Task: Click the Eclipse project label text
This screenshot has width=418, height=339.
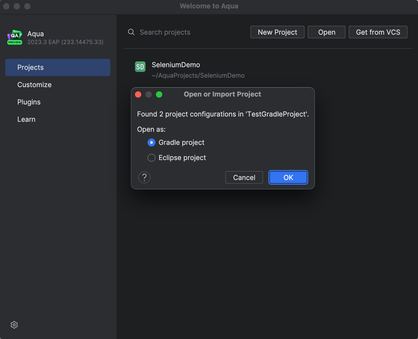Action: pos(182,158)
